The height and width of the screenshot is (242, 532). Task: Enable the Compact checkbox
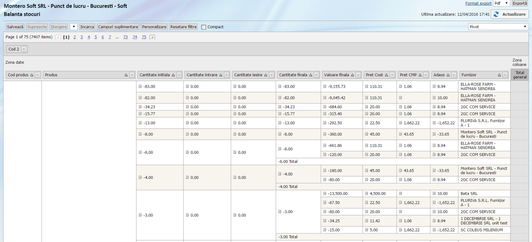pyautogui.click(x=203, y=27)
